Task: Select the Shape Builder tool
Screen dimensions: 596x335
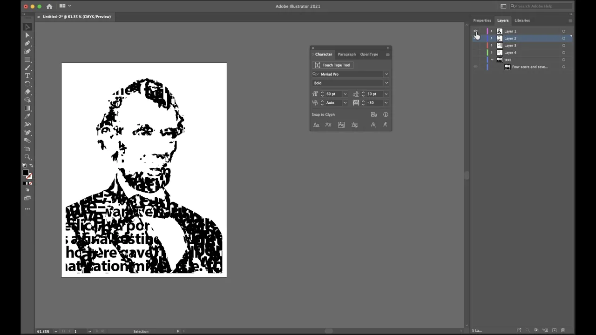Action: pyautogui.click(x=27, y=100)
